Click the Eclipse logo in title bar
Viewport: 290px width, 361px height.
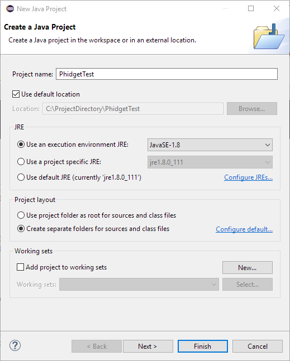pos(10,9)
